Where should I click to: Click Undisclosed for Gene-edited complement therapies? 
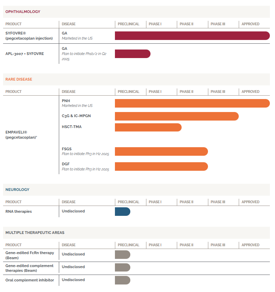[x=73, y=267]
